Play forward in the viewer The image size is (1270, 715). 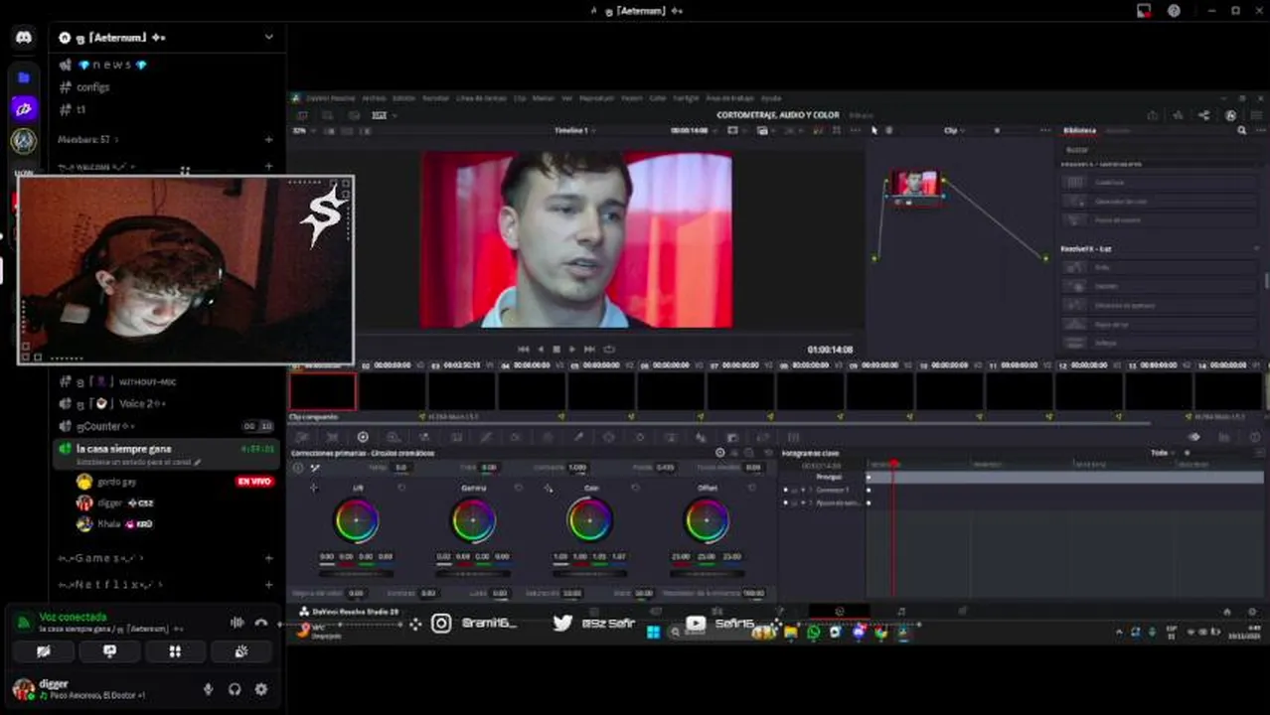click(x=572, y=350)
